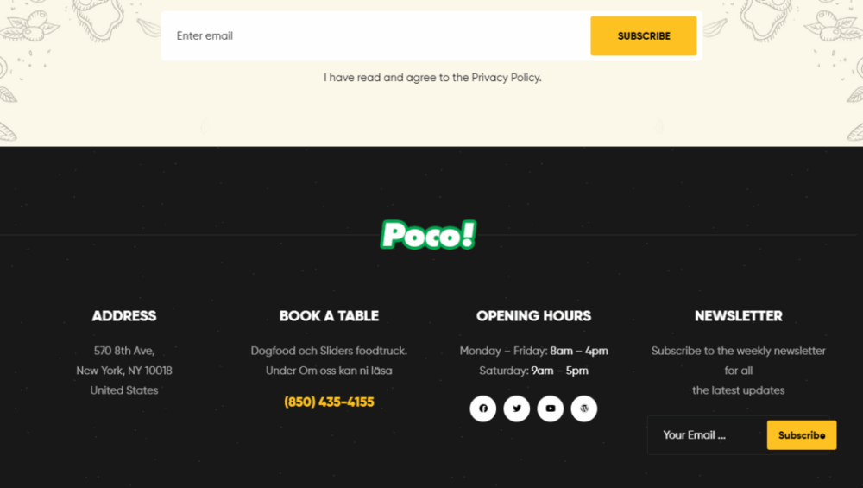Click the "New York, NY 10018" line
This screenshot has width=863, height=488.
coord(124,371)
